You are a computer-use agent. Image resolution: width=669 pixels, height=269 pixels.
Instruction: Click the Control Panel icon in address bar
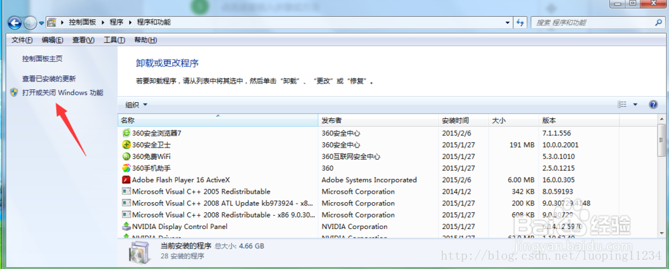click(x=52, y=22)
